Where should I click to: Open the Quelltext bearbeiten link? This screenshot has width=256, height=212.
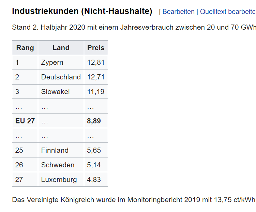[x=228, y=12]
